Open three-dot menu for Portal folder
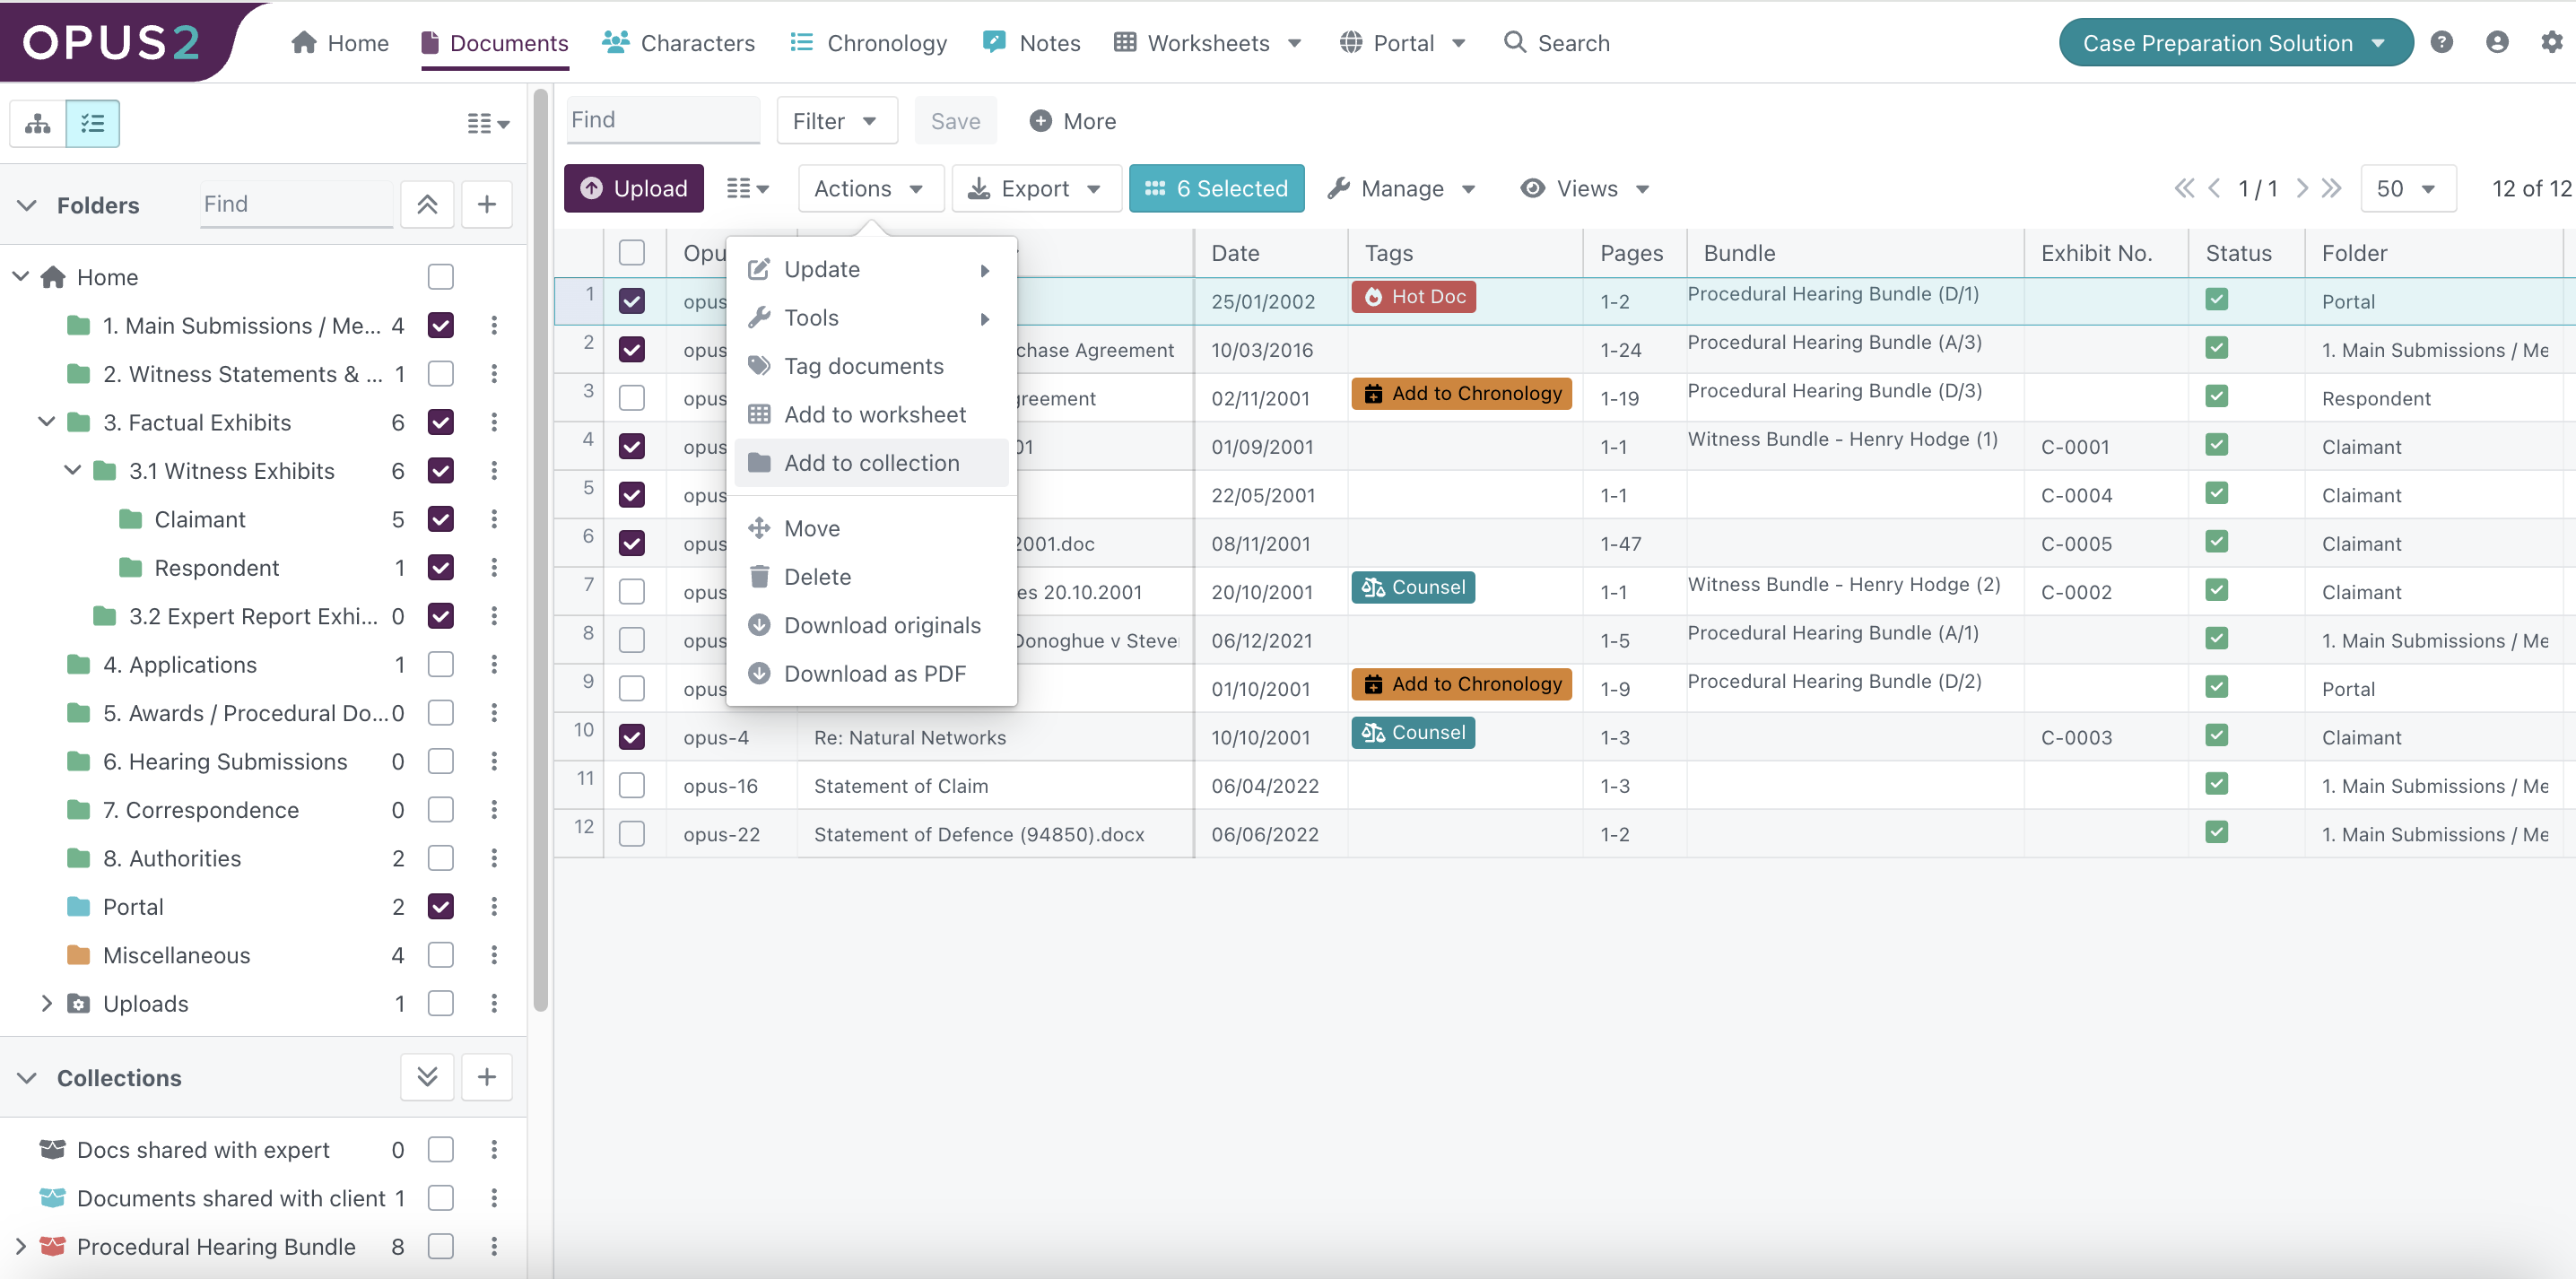This screenshot has width=2576, height=1279. point(494,906)
